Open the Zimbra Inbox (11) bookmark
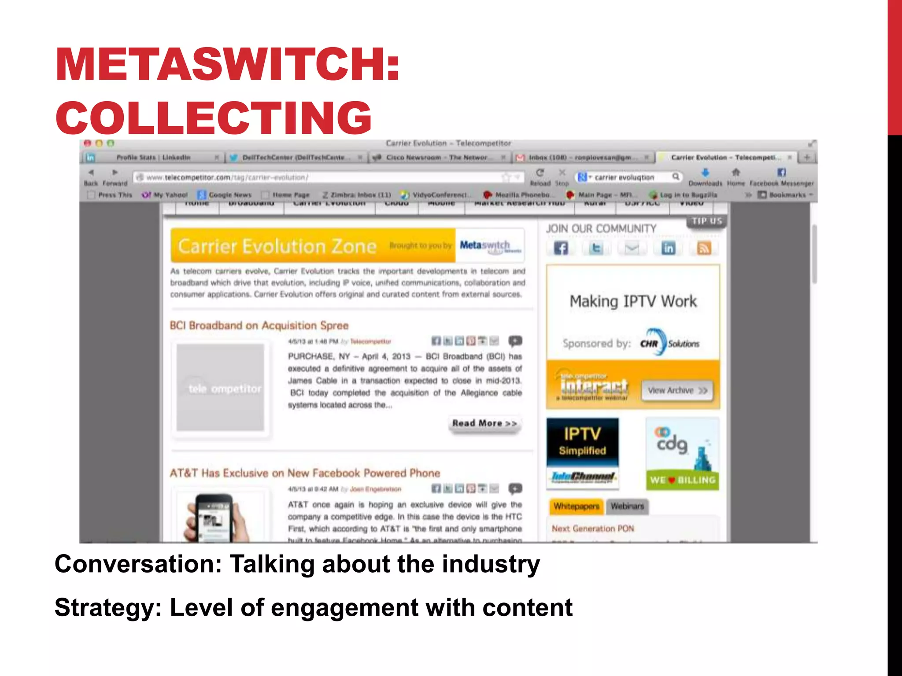 coord(356,195)
